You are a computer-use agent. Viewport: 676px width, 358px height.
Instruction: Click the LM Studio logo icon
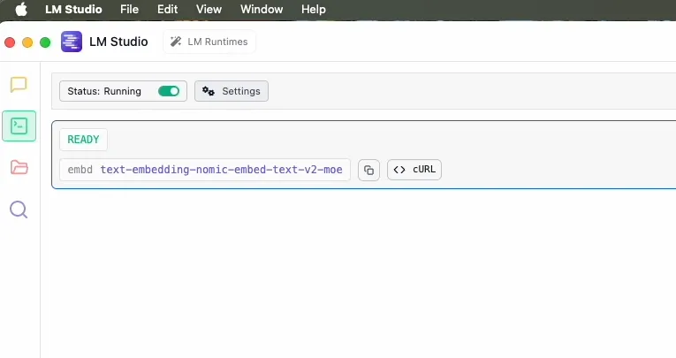72,42
